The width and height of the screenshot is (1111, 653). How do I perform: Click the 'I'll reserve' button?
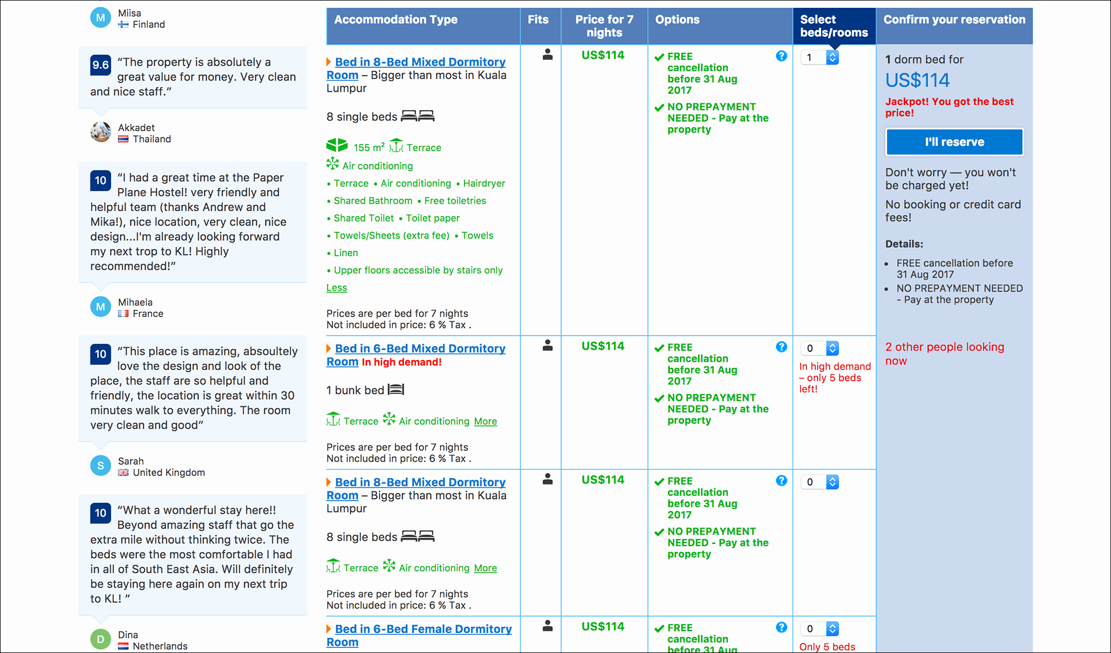(953, 142)
